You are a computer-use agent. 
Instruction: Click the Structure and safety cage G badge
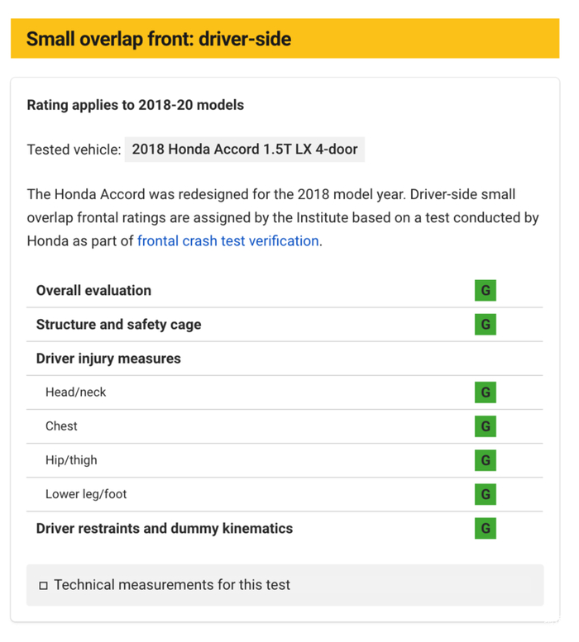pyautogui.click(x=486, y=325)
